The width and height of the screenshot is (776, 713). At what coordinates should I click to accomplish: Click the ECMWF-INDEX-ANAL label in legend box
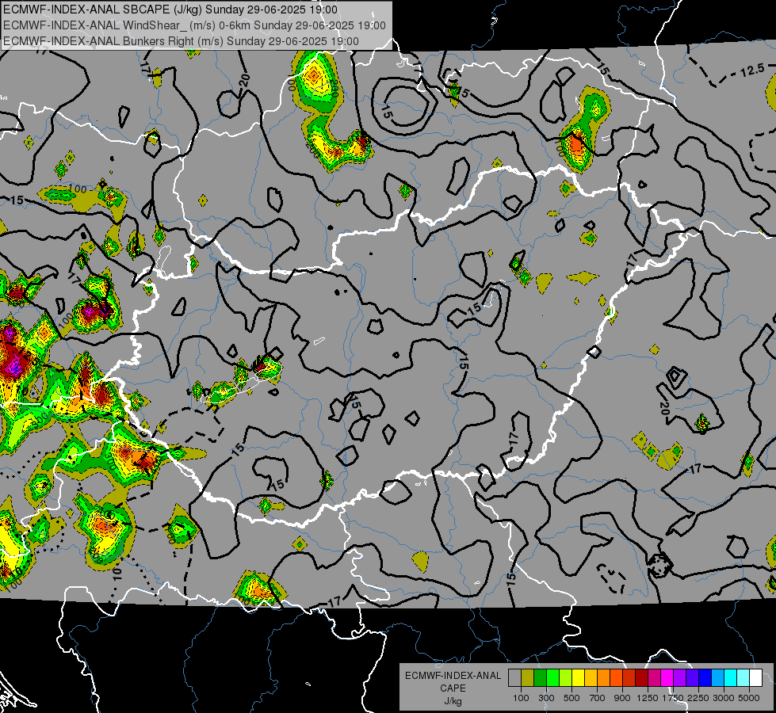point(453,676)
